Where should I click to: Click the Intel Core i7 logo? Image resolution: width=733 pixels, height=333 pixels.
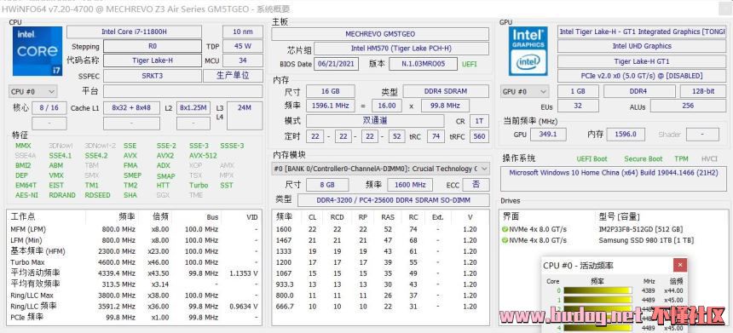click(38, 51)
